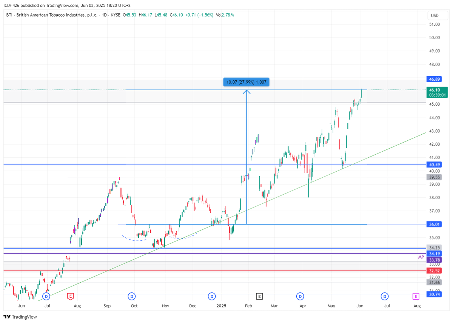Viewport: 453px width, 323px height.
Task: Click the 51.00 tick on price axis
Action: coord(435,25)
